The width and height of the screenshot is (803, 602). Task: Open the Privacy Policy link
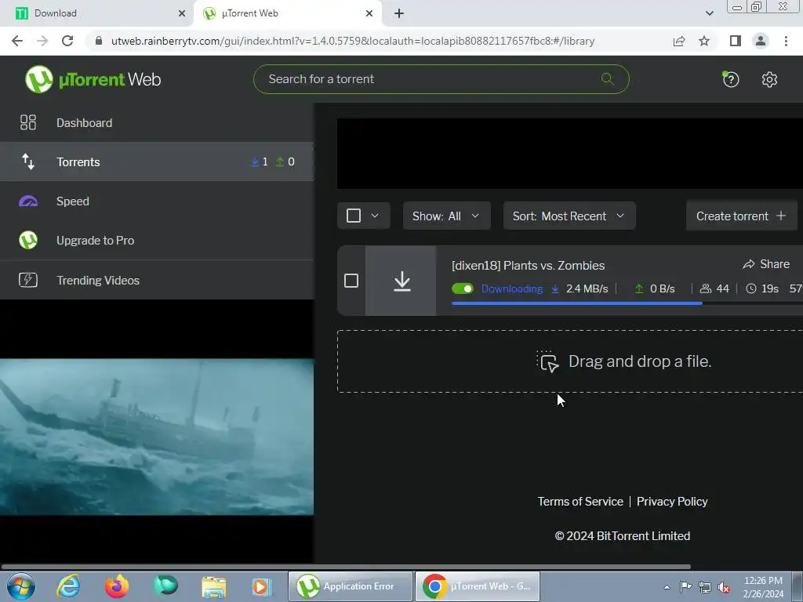[x=672, y=501]
